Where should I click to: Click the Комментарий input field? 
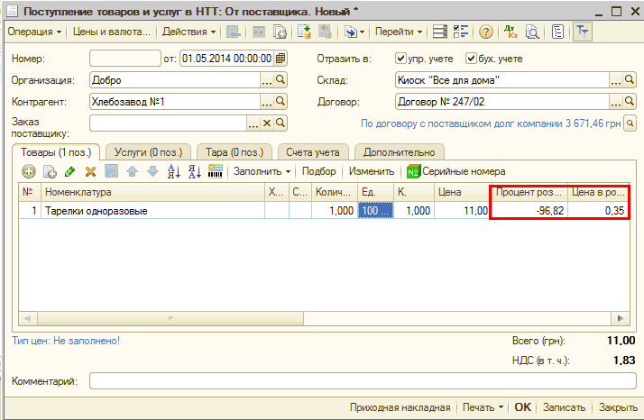click(x=363, y=380)
